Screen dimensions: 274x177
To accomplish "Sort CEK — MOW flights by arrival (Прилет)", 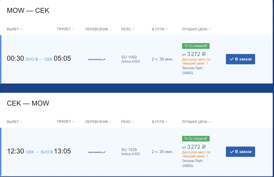I will click(x=66, y=122).
